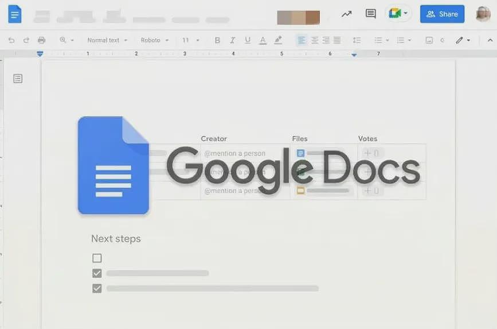Open the Roboto font dropdown

coord(155,40)
